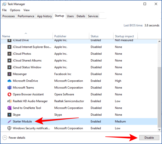Click the iCloud Internet Explorer Bookmarks icon

pyautogui.click(x=9, y=47)
